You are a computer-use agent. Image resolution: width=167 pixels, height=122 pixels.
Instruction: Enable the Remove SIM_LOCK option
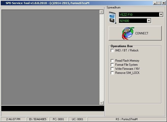click(x=112, y=73)
